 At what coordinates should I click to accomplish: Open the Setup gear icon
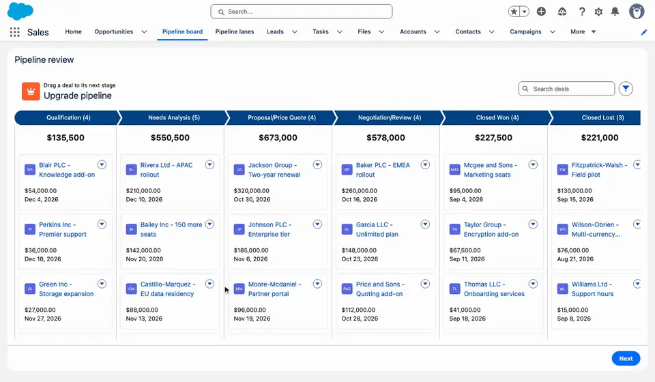click(x=598, y=12)
